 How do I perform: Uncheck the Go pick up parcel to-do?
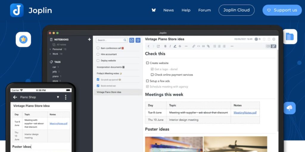point(98,80)
